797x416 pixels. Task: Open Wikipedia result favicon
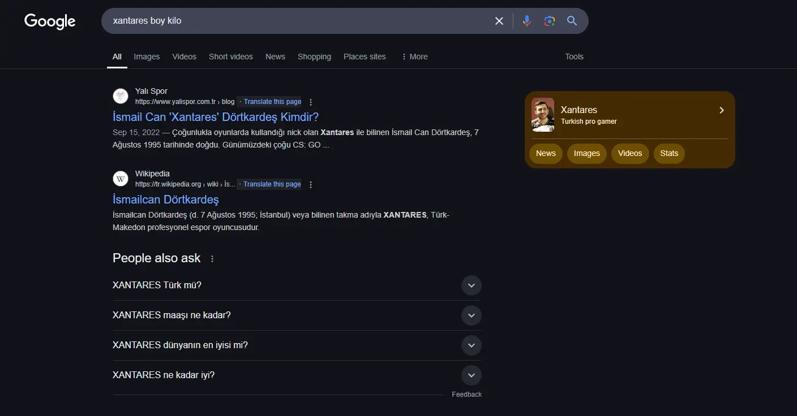(121, 179)
